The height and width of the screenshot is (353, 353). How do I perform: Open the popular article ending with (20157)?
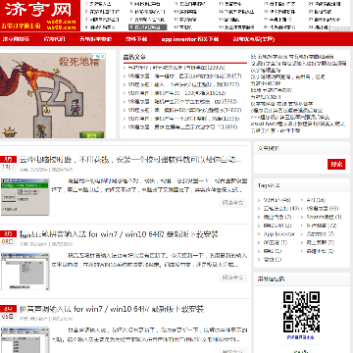(184, 76)
